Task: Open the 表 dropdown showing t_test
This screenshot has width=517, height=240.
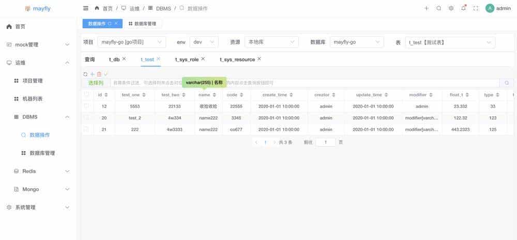Action: (x=450, y=42)
